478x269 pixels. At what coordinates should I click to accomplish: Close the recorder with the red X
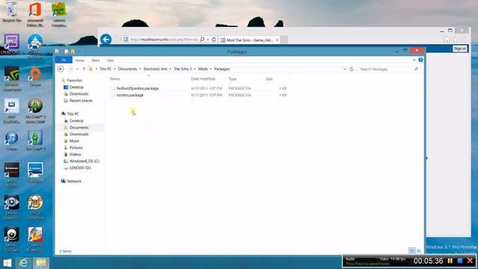point(470,261)
